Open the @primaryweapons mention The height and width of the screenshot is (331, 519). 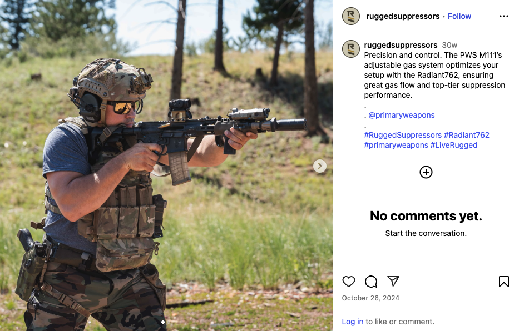click(x=402, y=115)
